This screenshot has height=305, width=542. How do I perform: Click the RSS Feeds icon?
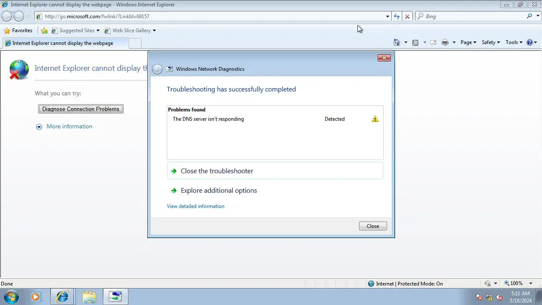coord(415,42)
